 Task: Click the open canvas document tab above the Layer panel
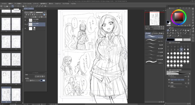(x=29, y=9)
